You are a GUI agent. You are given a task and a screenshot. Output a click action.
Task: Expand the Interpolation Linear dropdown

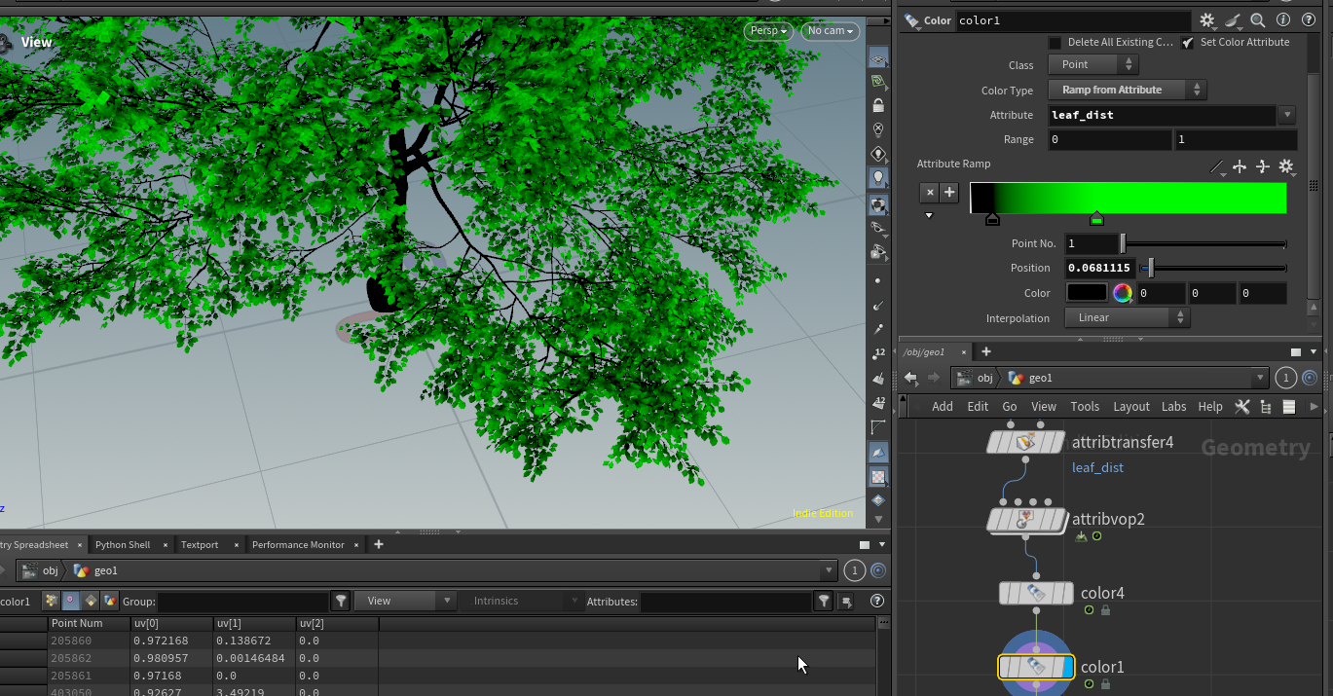pos(1127,317)
